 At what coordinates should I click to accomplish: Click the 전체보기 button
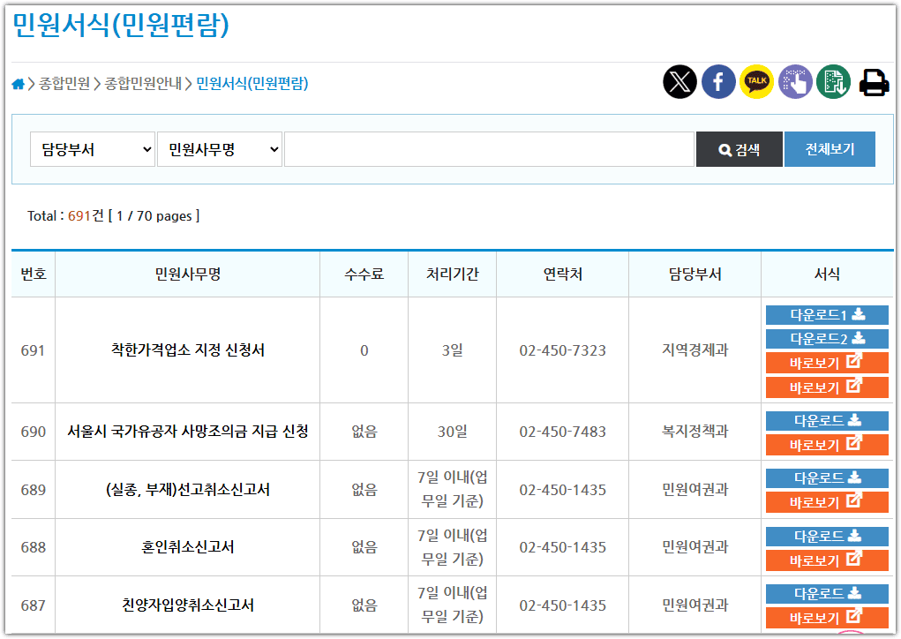tap(829, 148)
